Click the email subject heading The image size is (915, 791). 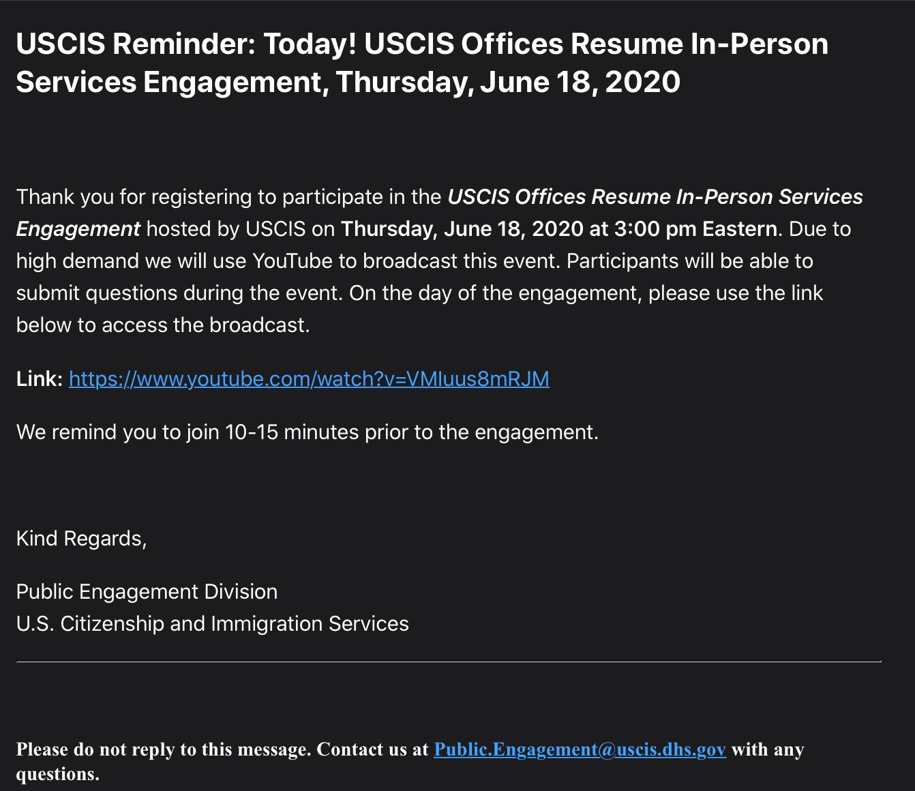click(x=422, y=63)
